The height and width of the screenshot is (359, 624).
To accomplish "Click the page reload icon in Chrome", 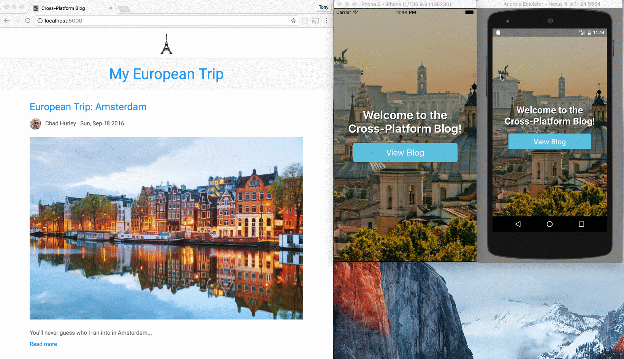I will coord(27,21).
